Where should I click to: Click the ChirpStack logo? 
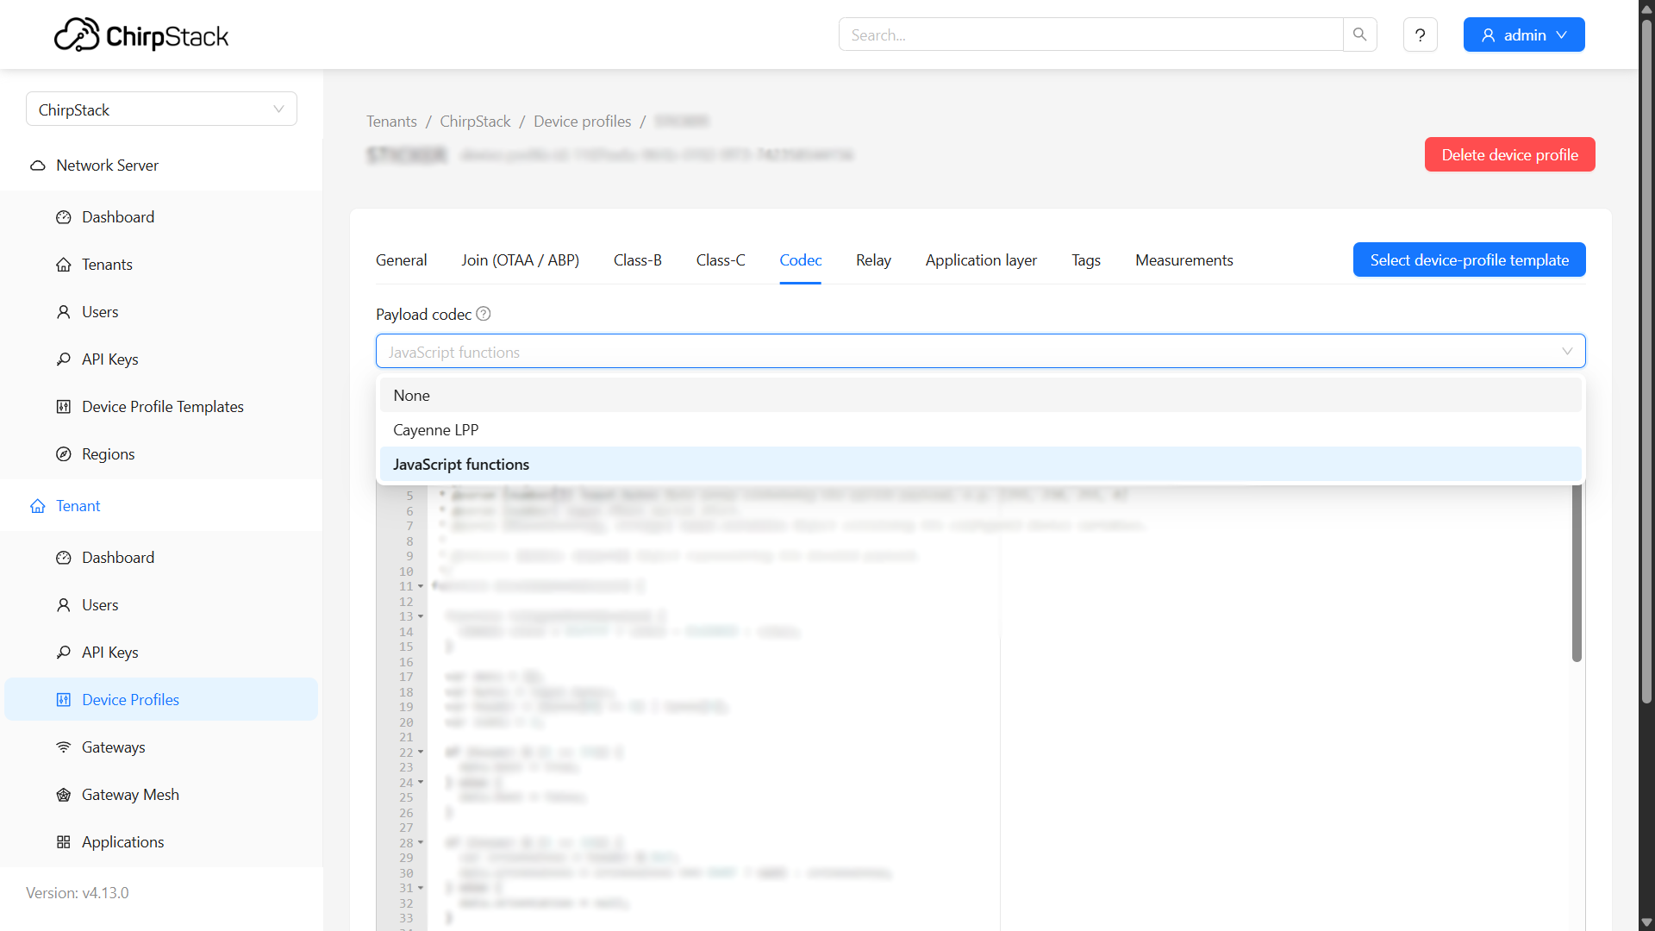click(141, 35)
